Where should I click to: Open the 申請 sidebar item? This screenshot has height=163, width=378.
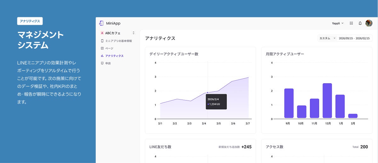[x=108, y=63]
